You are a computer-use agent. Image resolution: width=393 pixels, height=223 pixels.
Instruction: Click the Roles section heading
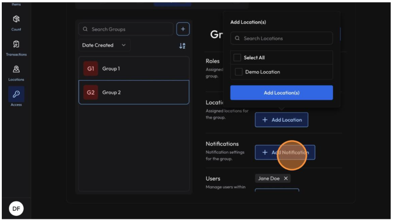click(x=212, y=61)
